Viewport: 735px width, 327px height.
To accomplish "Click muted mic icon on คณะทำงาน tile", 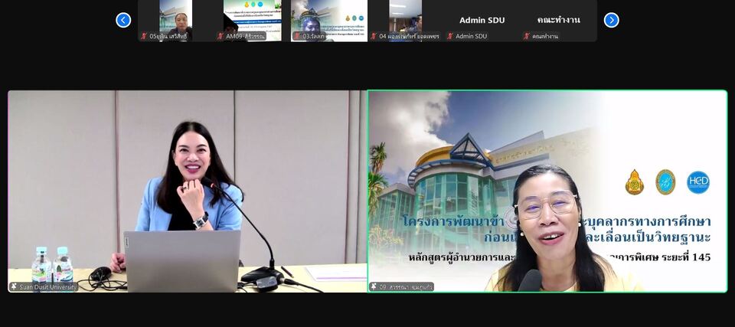I will pyautogui.click(x=527, y=36).
